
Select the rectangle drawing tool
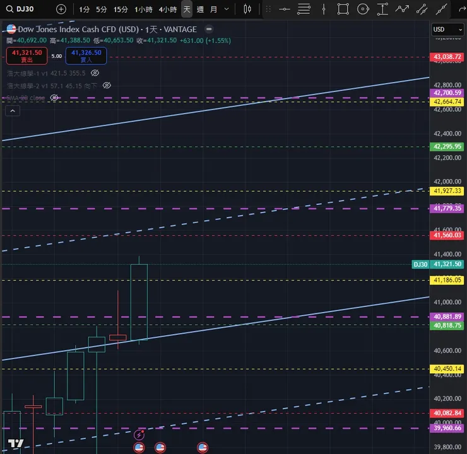343,9
